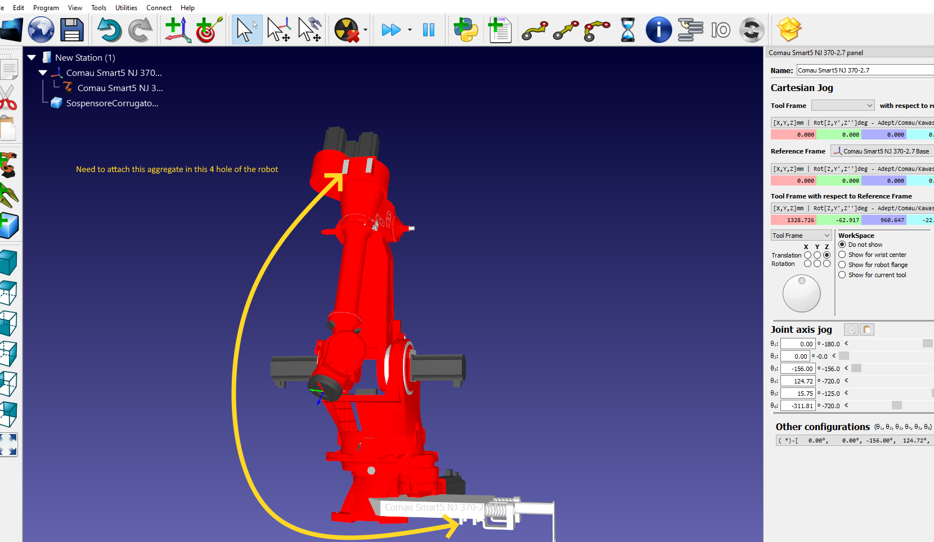The image size is (934, 542).
Task: Click the Undo arrow icon
Action: pyautogui.click(x=109, y=30)
